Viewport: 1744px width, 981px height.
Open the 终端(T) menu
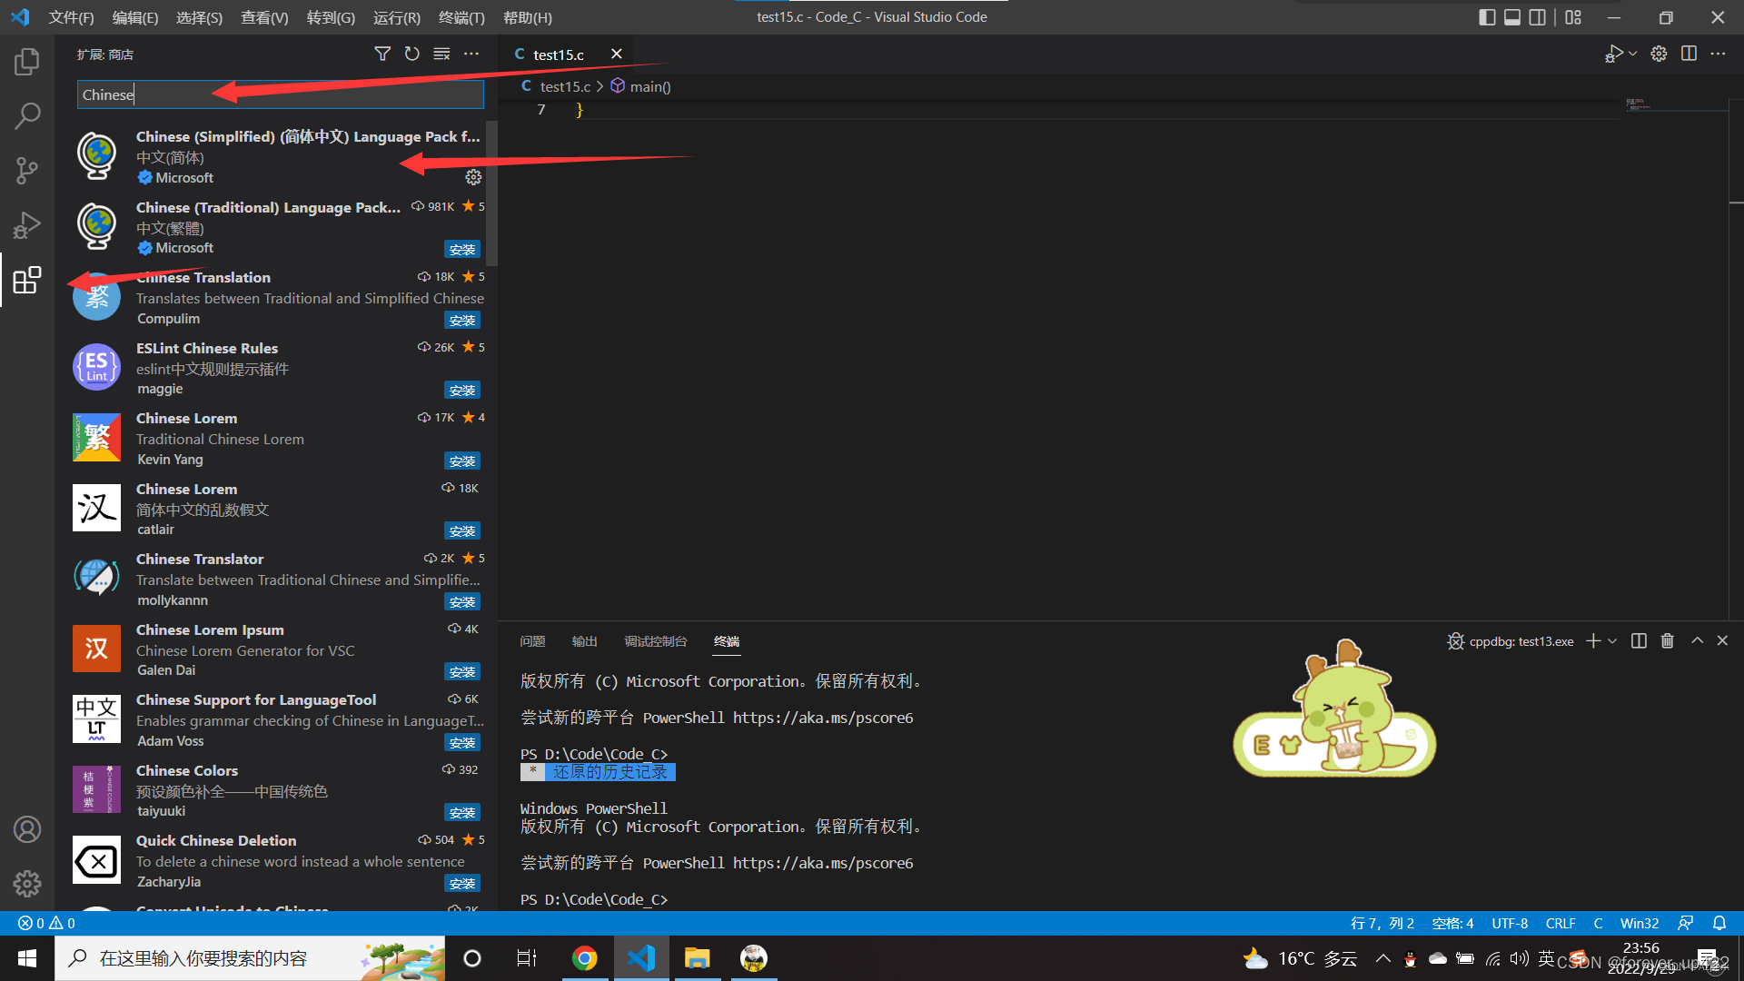(x=461, y=17)
